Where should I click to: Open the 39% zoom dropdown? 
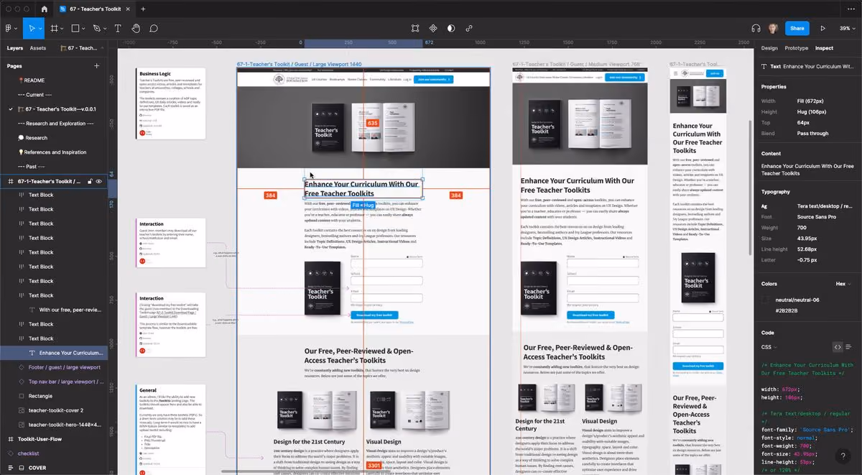847,29
